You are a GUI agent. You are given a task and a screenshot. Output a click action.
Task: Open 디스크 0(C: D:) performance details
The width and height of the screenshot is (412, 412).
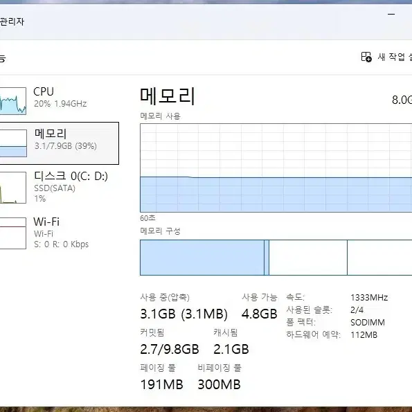60,188
